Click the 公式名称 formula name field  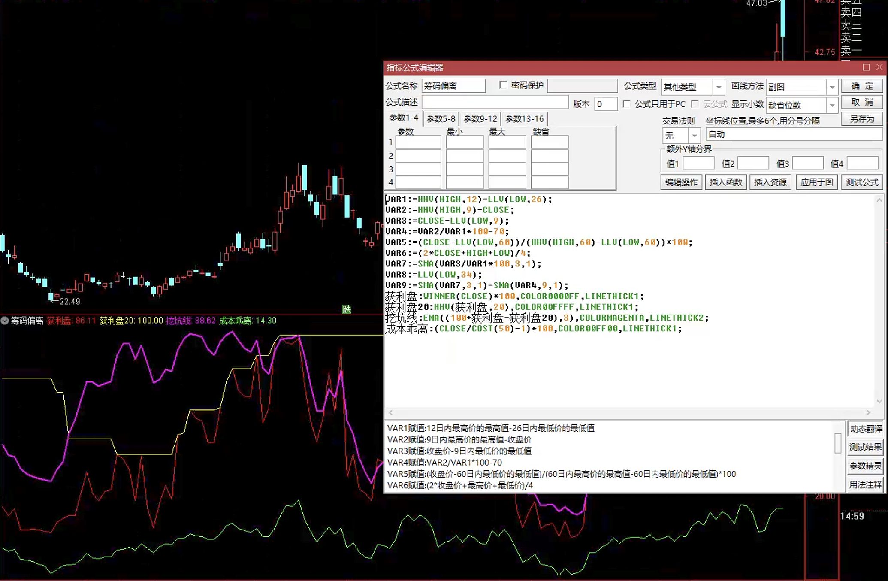click(x=453, y=86)
